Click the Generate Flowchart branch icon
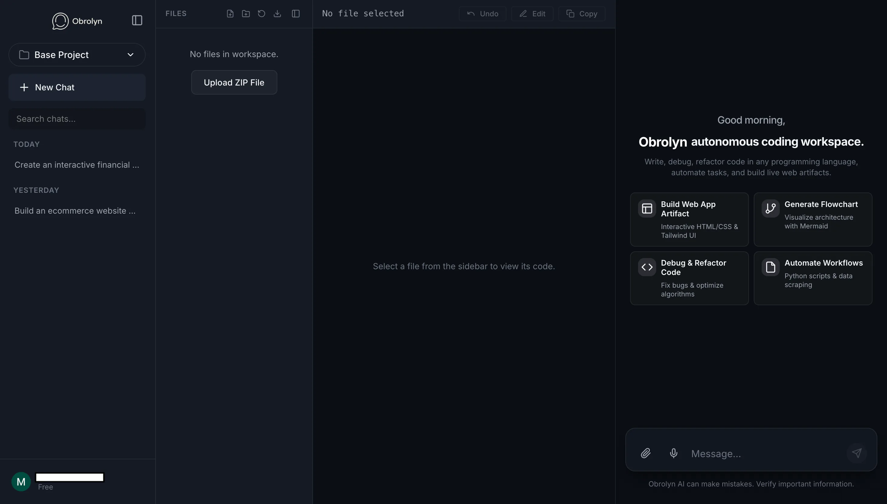This screenshot has width=887, height=504. 770,208
